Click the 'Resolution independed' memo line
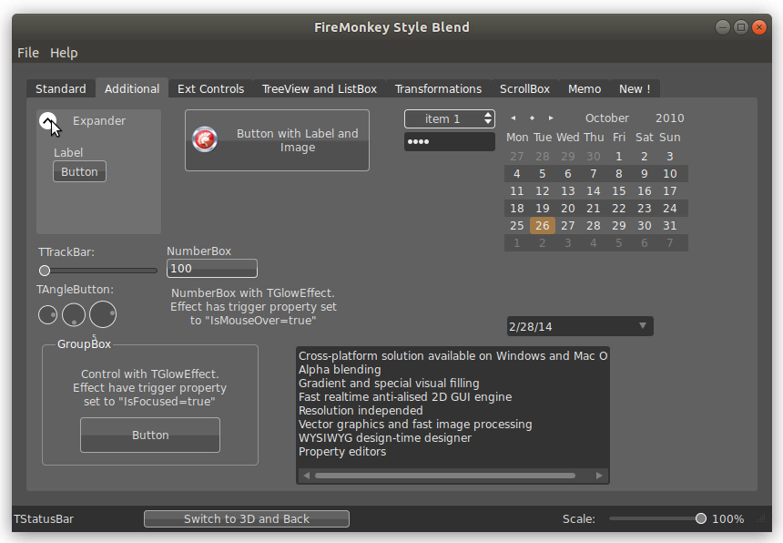The image size is (783, 543). pyautogui.click(x=361, y=411)
